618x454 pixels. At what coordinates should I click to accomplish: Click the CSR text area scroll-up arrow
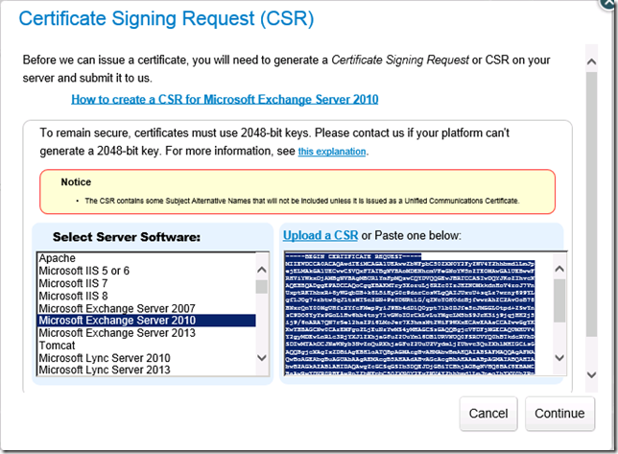pos(559,269)
